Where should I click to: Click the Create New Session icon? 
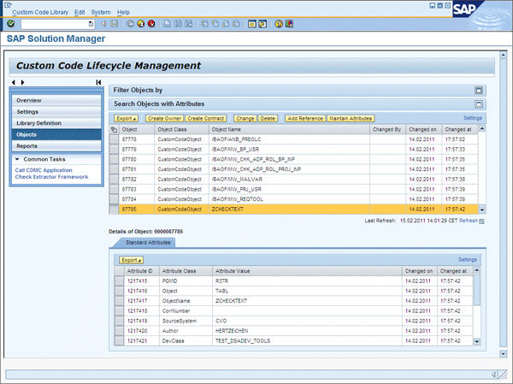click(252, 24)
